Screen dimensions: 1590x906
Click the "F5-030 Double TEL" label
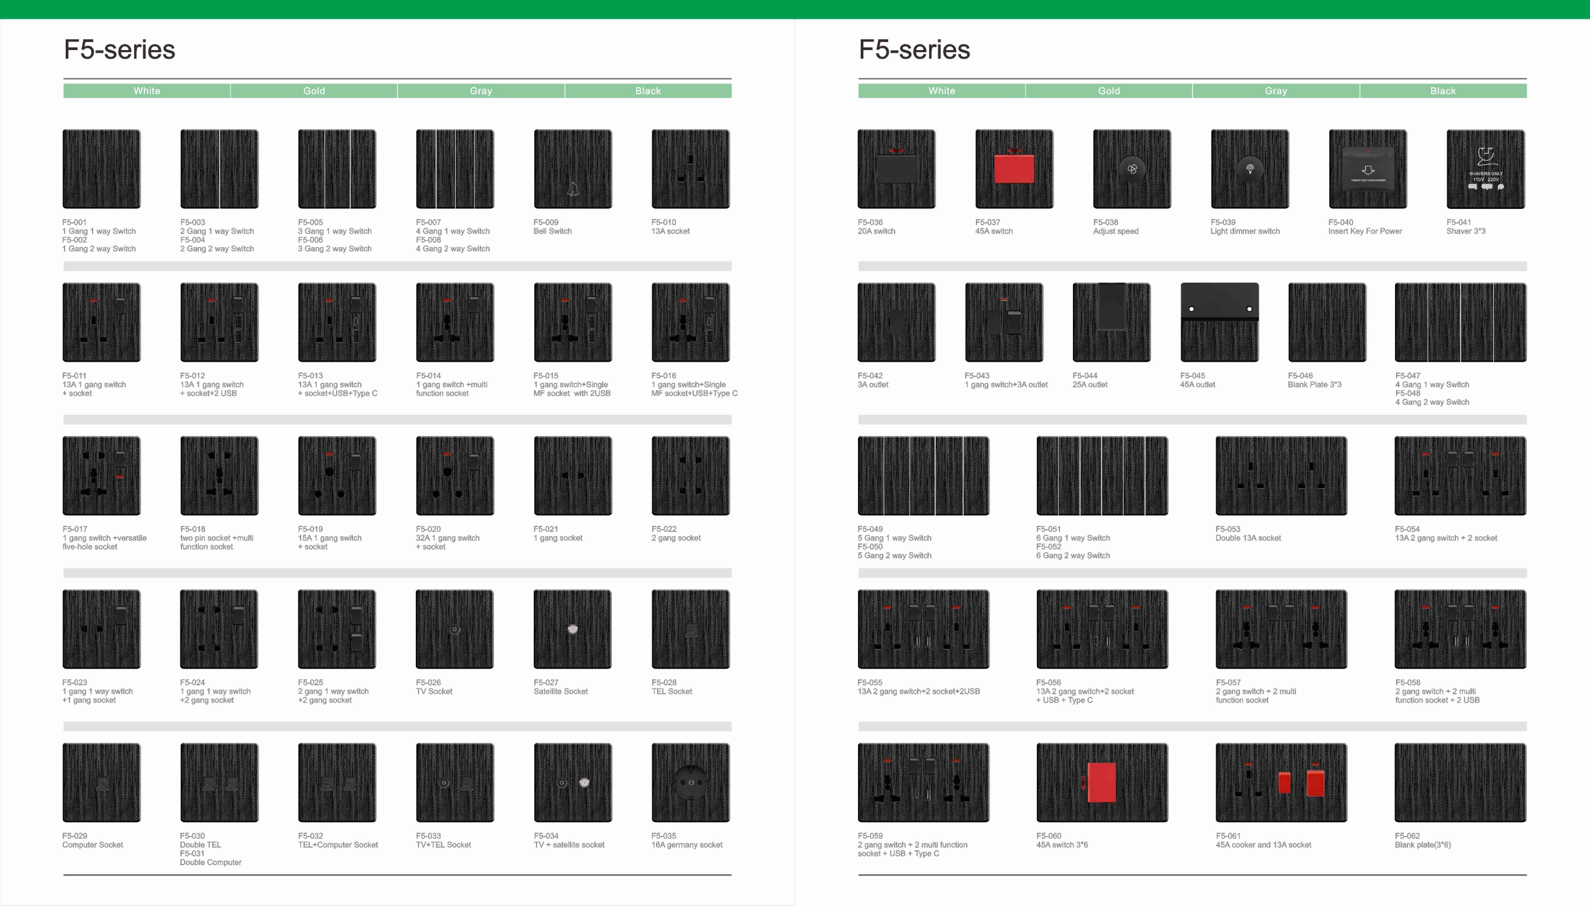click(200, 840)
